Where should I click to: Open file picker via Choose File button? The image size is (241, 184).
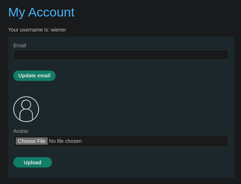pyautogui.click(x=32, y=141)
